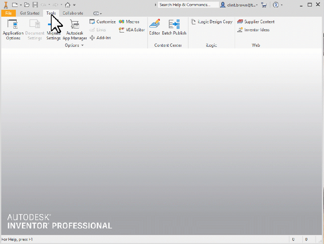Screen dimensions: 324x244
Task: Maximize the Inventor window
Action: [x=309, y=5]
